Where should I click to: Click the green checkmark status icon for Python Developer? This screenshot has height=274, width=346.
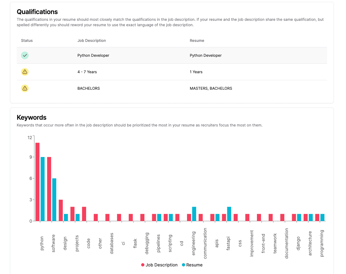pyautogui.click(x=25, y=55)
